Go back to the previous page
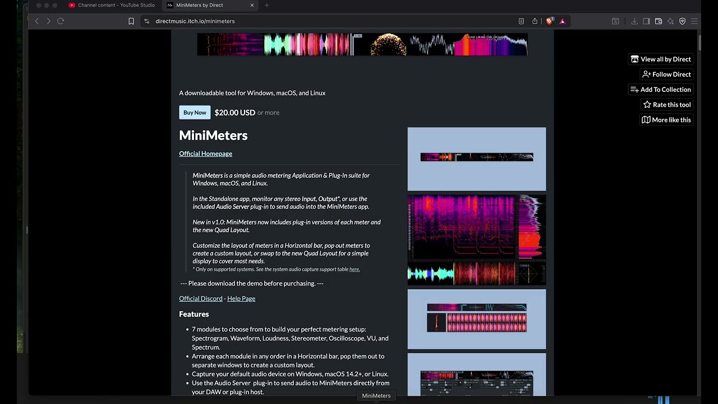The image size is (718, 404). [37, 21]
